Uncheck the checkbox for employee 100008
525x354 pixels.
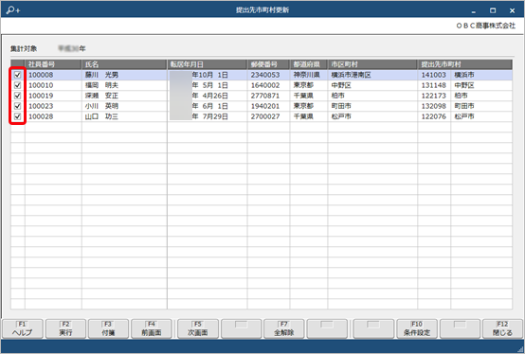[17, 75]
